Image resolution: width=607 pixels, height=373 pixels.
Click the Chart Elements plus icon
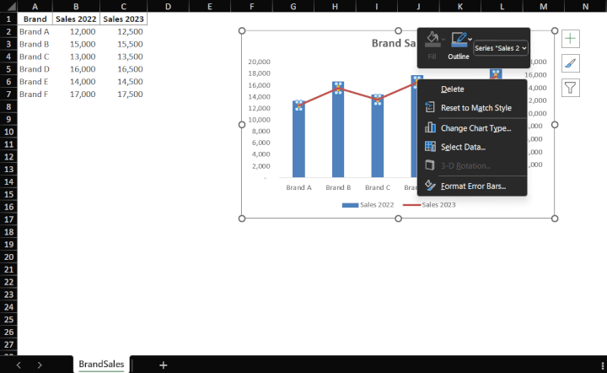(571, 39)
